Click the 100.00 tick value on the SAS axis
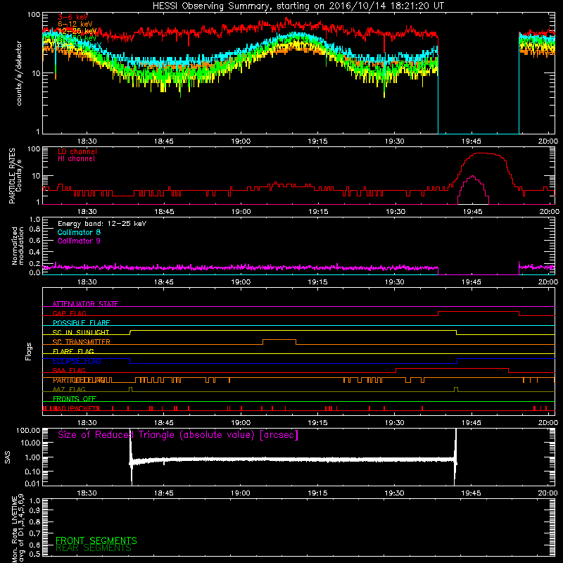Viewport: 563px width, 563px height. (x=28, y=430)
